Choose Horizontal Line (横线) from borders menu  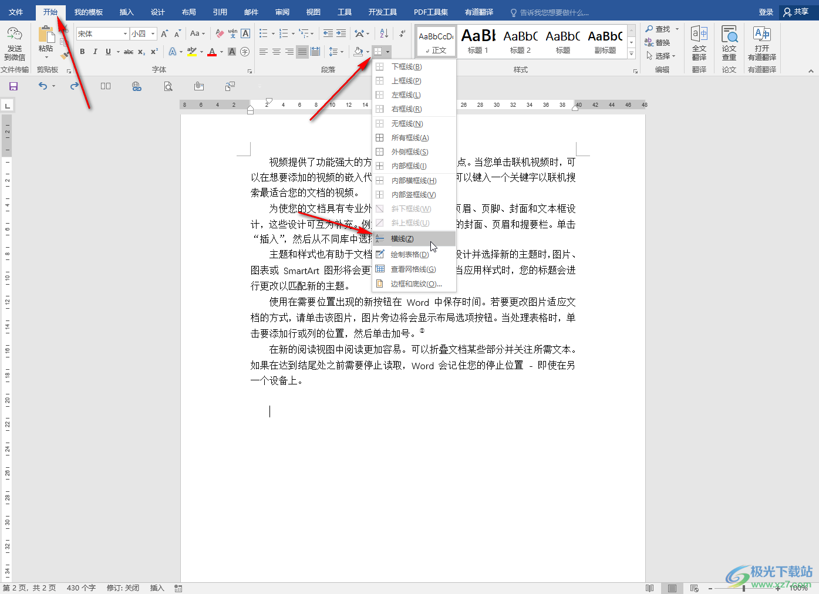tap(414, 238)
